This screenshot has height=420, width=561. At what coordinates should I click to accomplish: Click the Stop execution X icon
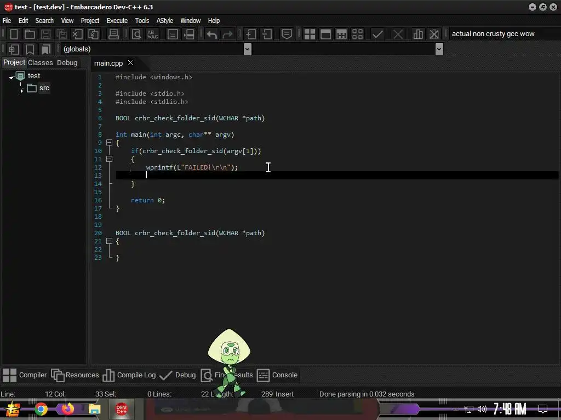point(398,34)
